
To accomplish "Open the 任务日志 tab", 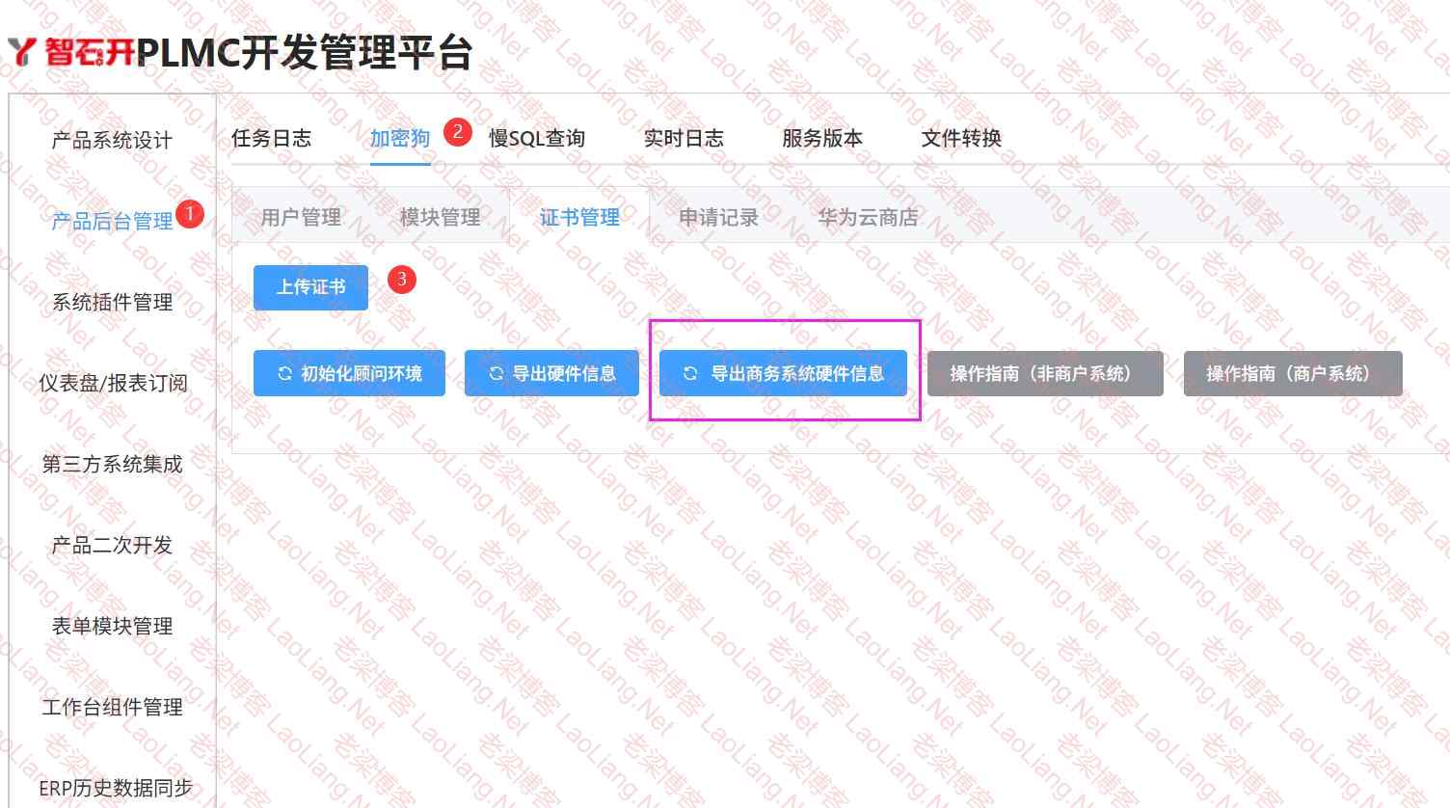I will (271, 138).
